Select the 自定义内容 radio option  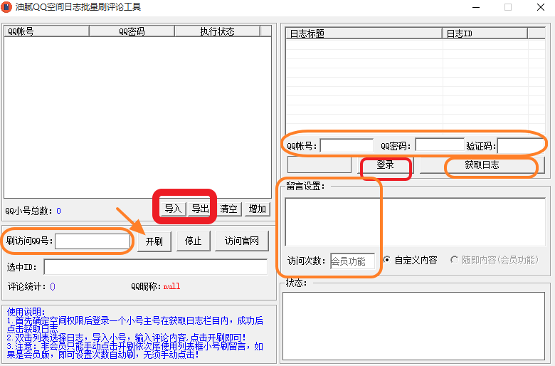point(387,260)
